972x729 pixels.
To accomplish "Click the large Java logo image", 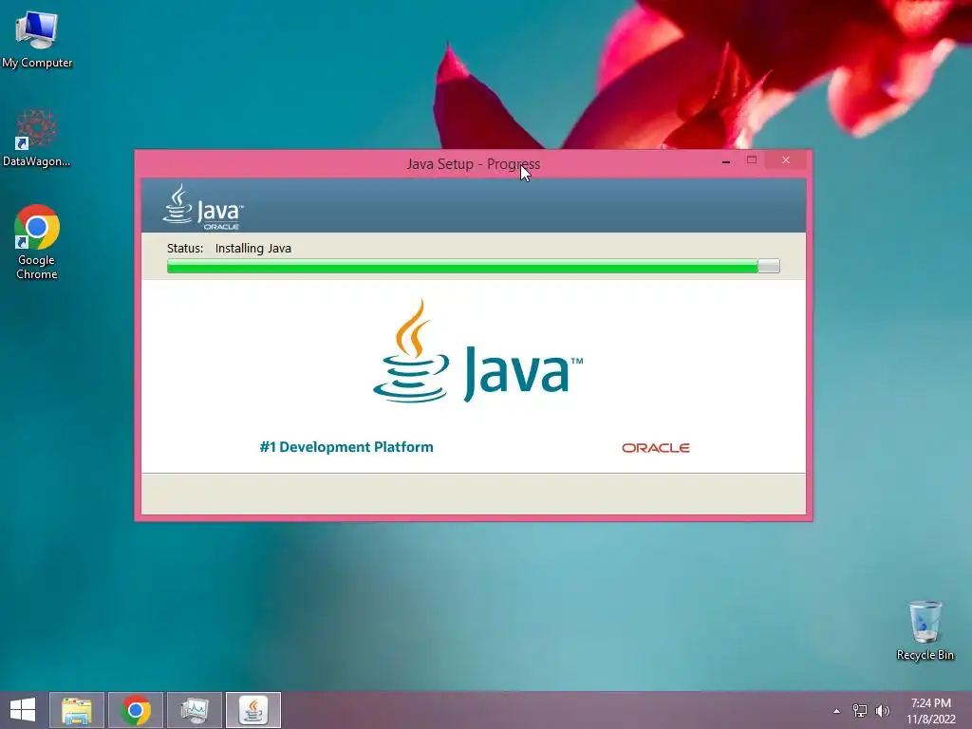I will click(477, 351).
